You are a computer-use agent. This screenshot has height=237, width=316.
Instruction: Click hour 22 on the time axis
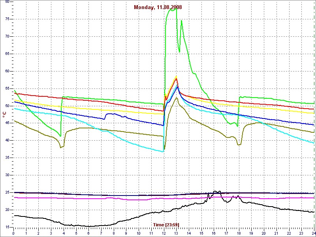pyautogui.click(x=289, y=233)
